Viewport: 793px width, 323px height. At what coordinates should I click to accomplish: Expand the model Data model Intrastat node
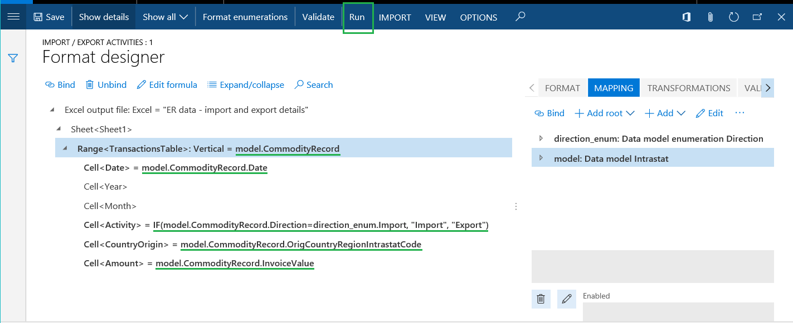(541, 158)
